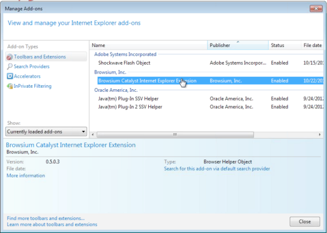Click the horizontal scrollbar left arrow
Viewport: 327px width, 233px height.
point(93,135)
